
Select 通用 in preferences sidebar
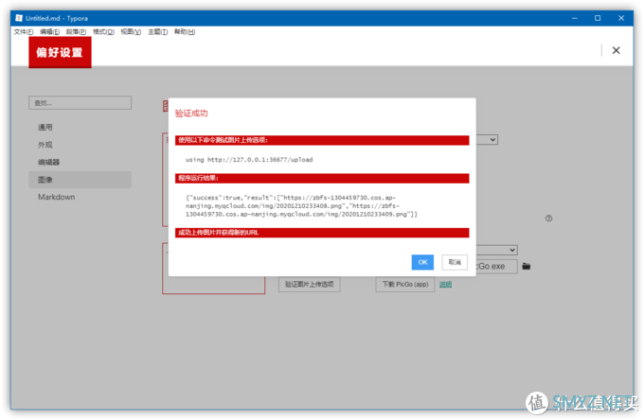tap(80, 127)
